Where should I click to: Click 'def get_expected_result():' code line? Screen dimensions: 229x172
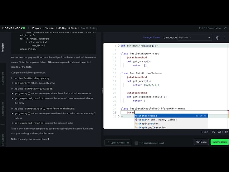click(x=147, y=97)
